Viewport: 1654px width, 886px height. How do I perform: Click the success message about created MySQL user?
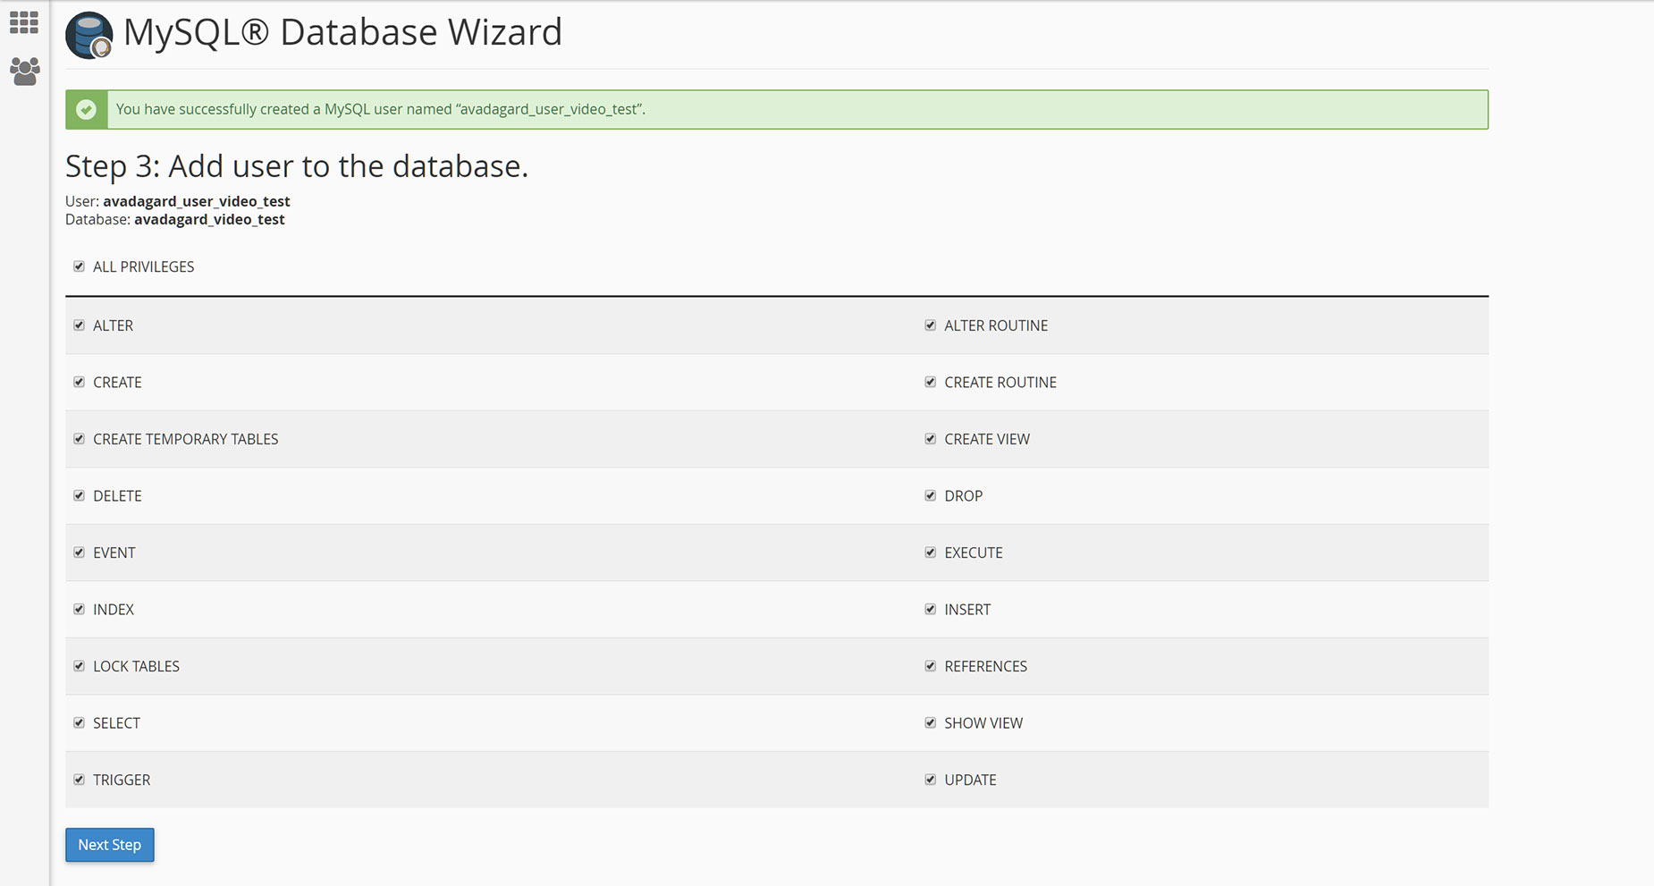381,109
